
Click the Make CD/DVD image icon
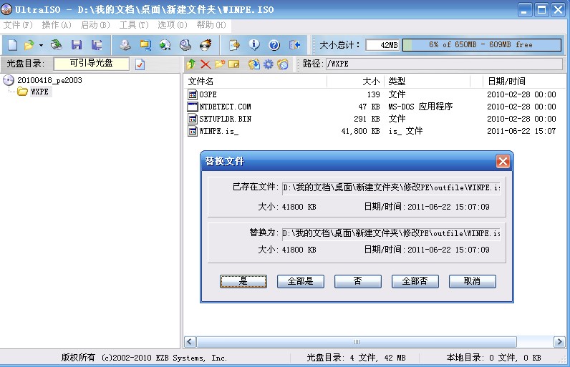tap(125, 45)
